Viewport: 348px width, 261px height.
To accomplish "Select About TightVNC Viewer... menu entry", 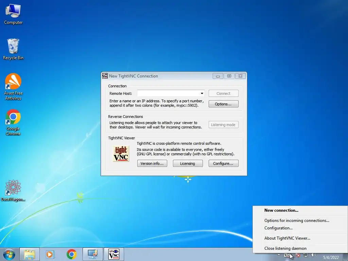I will pyautogui.click(x=300, y=238).
